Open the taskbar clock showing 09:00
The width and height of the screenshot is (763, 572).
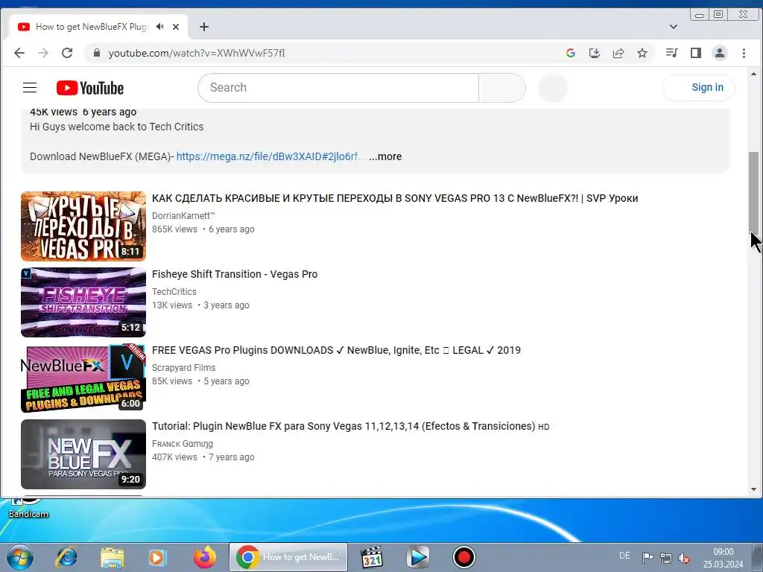coord(723,558)
